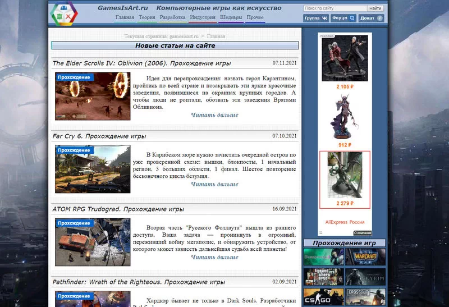Open the Форум button
Screen dimensions: 449x307
pyautogui.click(x=343, y=18)
